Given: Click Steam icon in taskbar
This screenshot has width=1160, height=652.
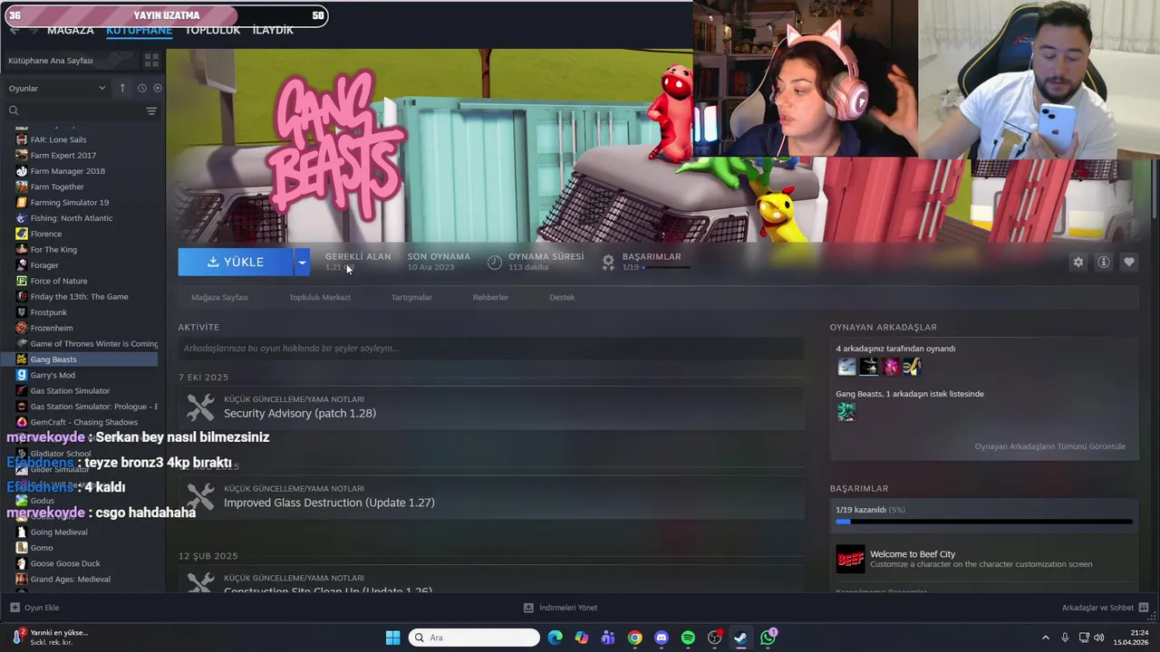Looking at the screenshot, I should pos(740,638).
